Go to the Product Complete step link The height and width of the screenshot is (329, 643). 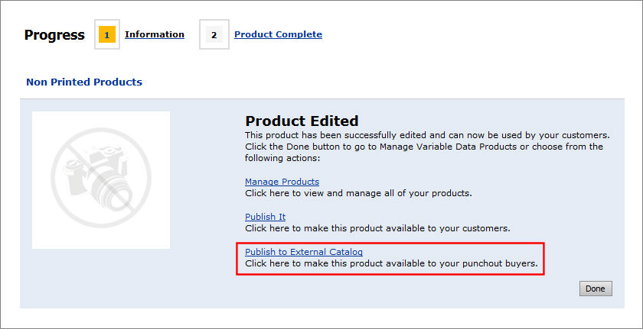278,34
